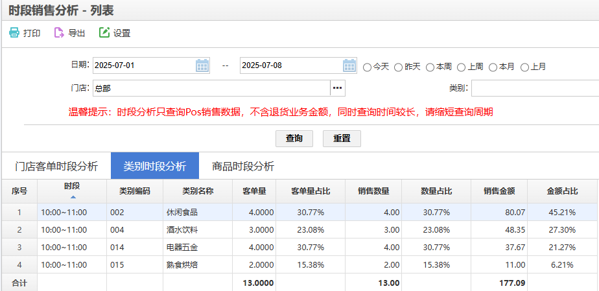Click the 类别编码 column header
Viewport: 599px width, 291px height.
tap(135, 191)
